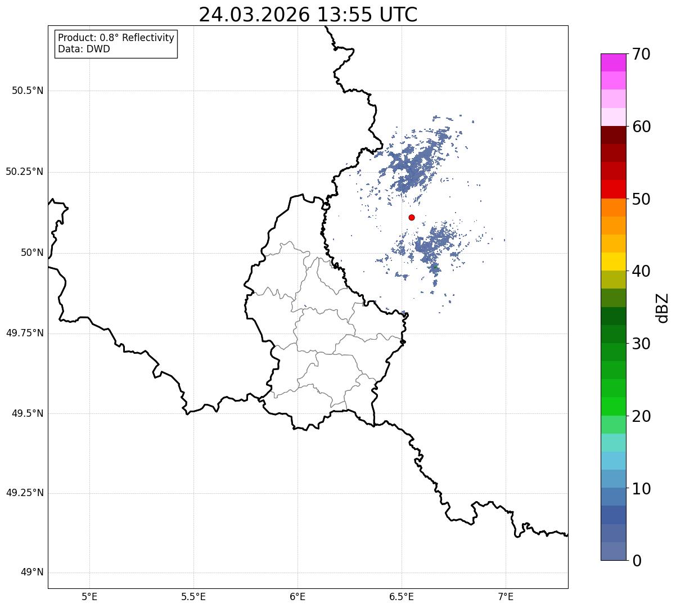The height and width of the screenshot is (608, 676).
Task: Click the 49.75°N latitude label
Action: tap(25, 333)
